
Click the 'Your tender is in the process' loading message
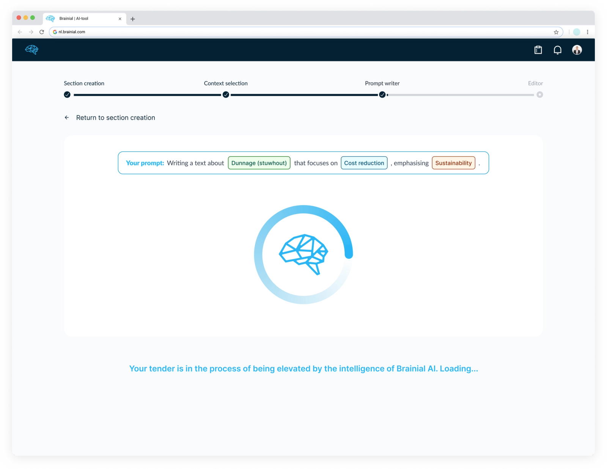pyautogui.click(x=303, y=368)
